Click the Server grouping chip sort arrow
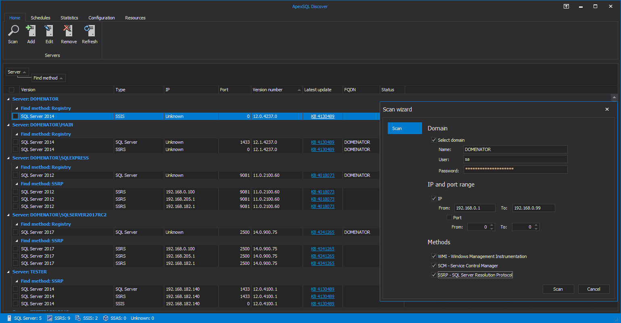Image resolution: width=621 pixels, height=323 pixels. [25, 72]
